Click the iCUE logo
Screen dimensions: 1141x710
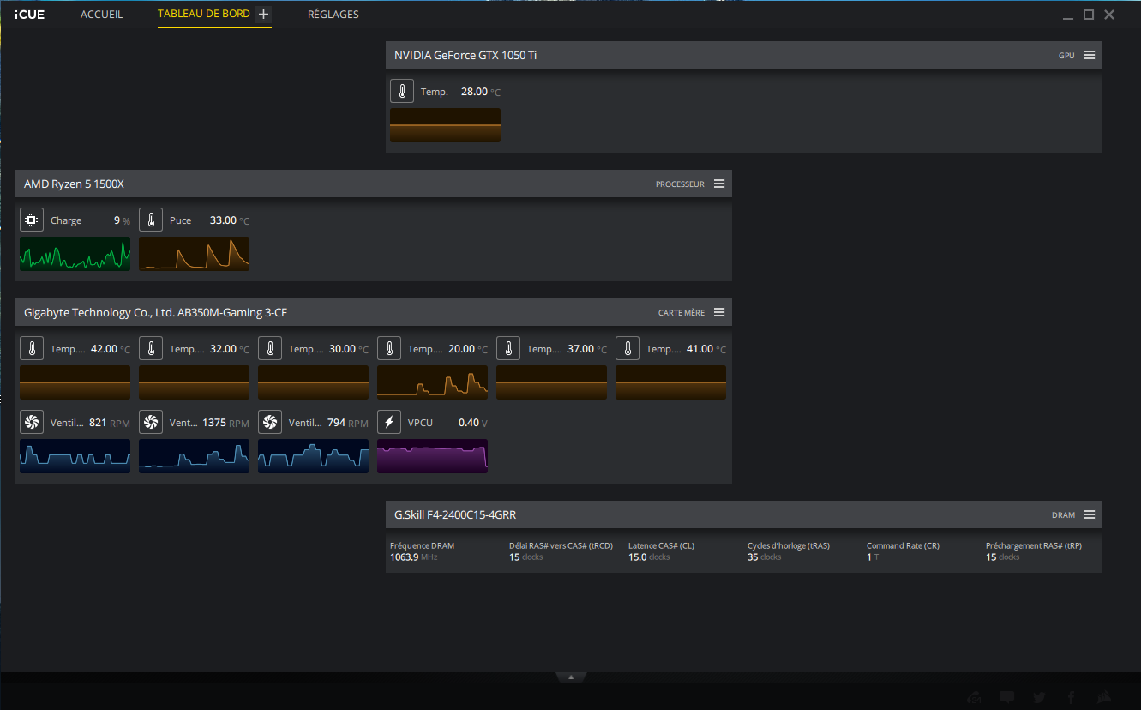[x=29, y=15]
